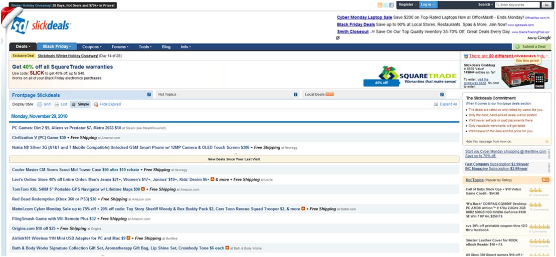Open the Smith Closeout ad link
This screenshot has width=556, height=257.
coord(352,32)
